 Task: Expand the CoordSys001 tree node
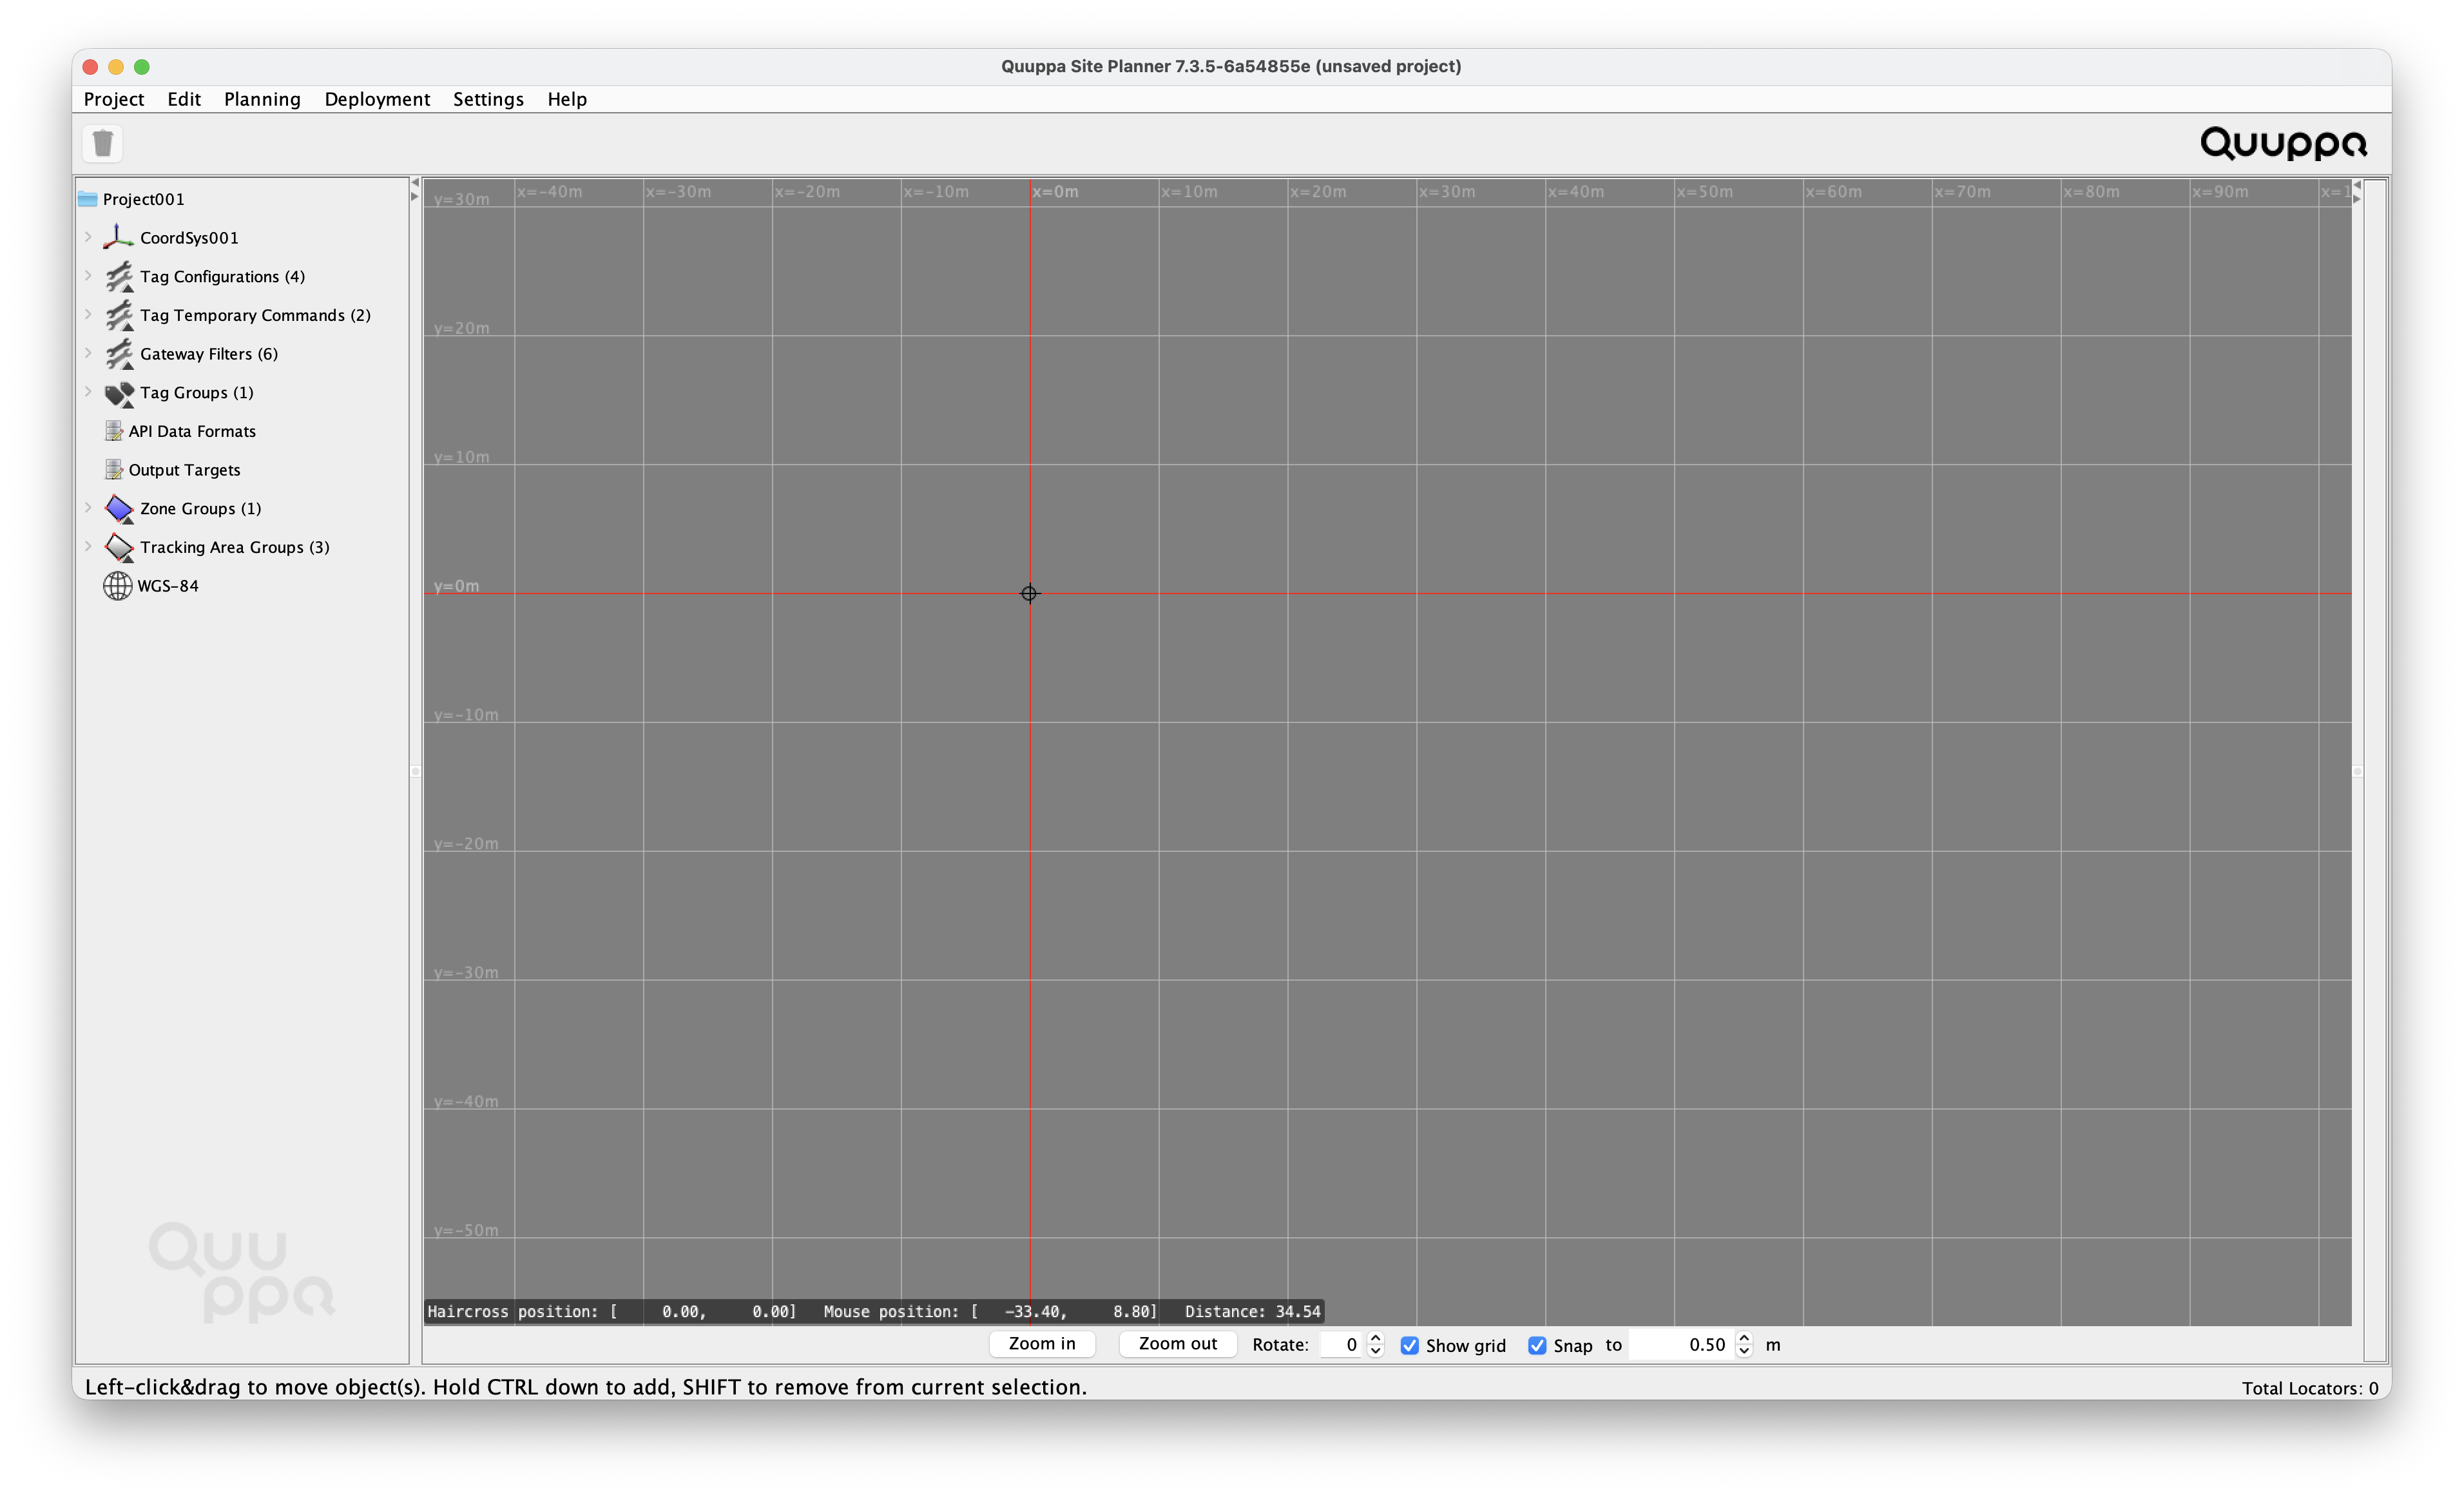click(x=88, y=237)
